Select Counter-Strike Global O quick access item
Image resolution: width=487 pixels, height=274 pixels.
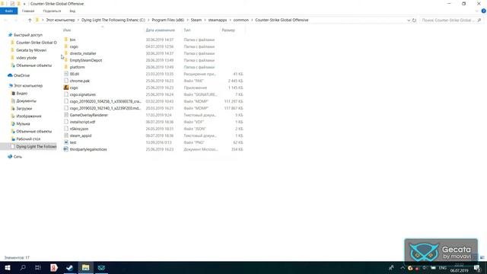pyautogui.click(x=36, y=43)
